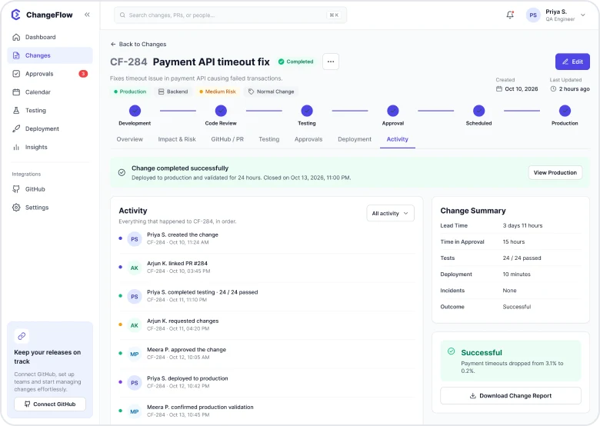
Task: Click the Production environment tag
Action: coord(130,92)
